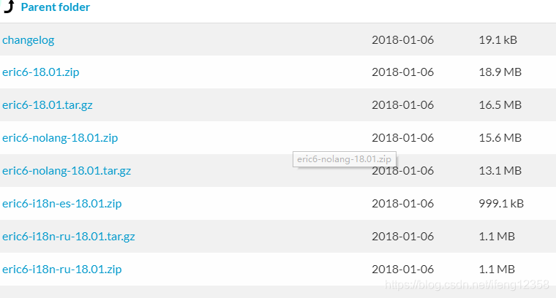The image size is (556, 298).
Task: Download eric6-i18n-ru-18.01.tar.gz
Action: (x=69, y=237)
